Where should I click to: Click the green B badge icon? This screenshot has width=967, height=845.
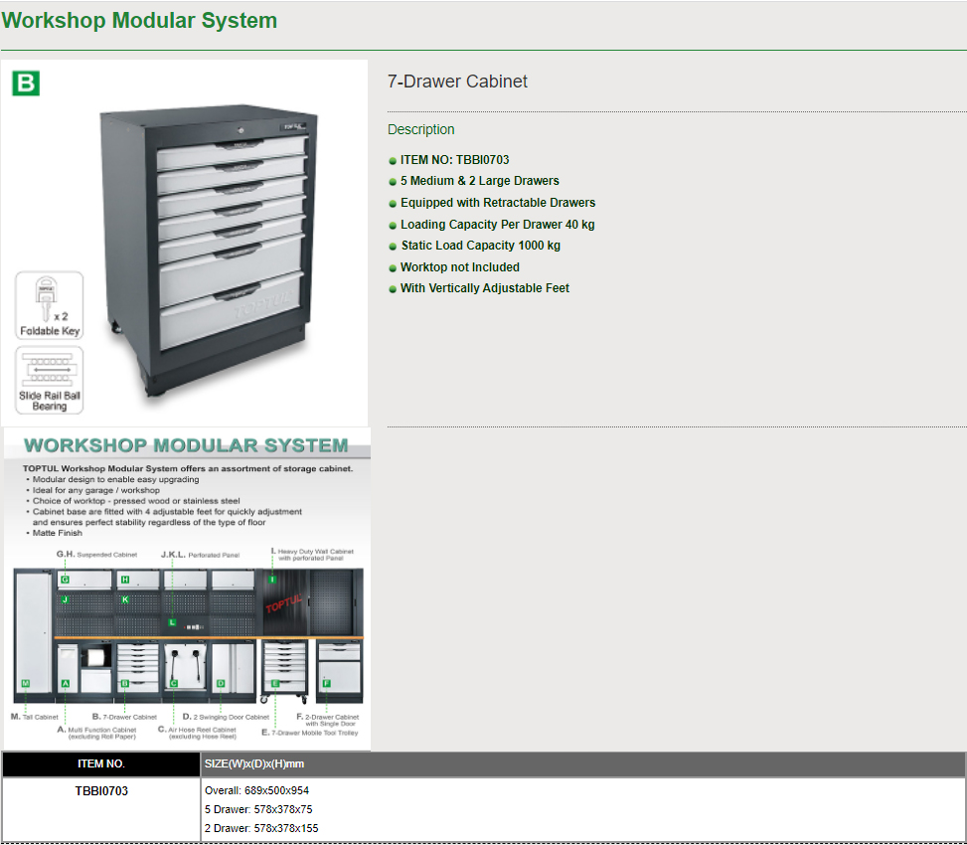(x=26, y=84)
